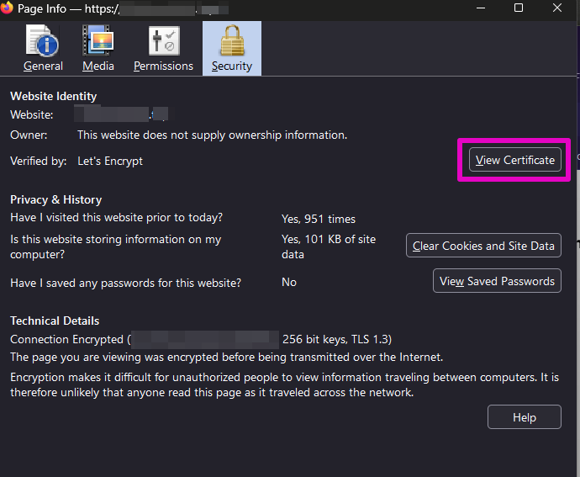This screenshot has height=477, width=580.
Task: Open View Saved Passwords
Action: point(497,281)
